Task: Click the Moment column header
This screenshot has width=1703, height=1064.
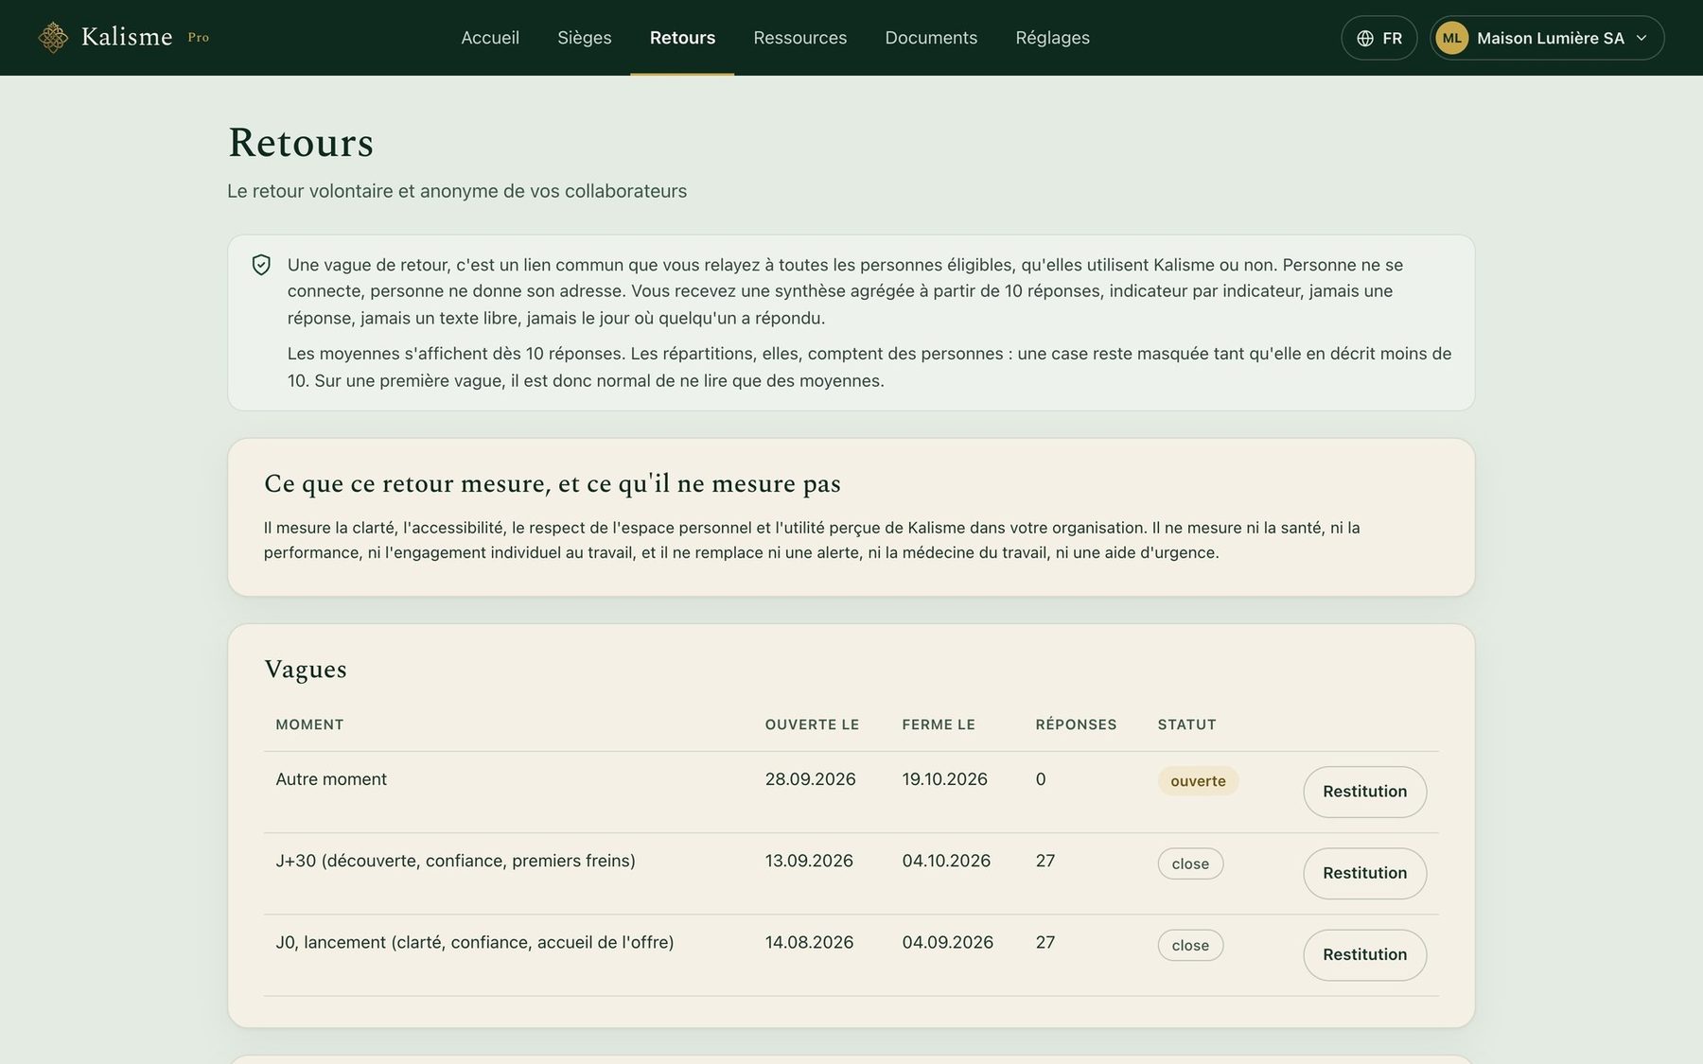Action: coord(309,724)
